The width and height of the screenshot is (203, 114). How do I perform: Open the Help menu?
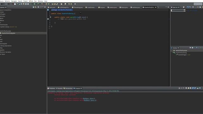point(46,1)
